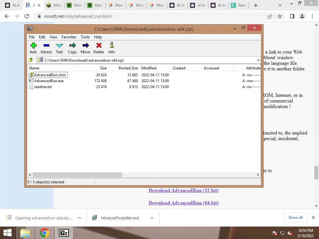Open the View menu
Viewport: 319px width, 239px height.
point(53,37)
